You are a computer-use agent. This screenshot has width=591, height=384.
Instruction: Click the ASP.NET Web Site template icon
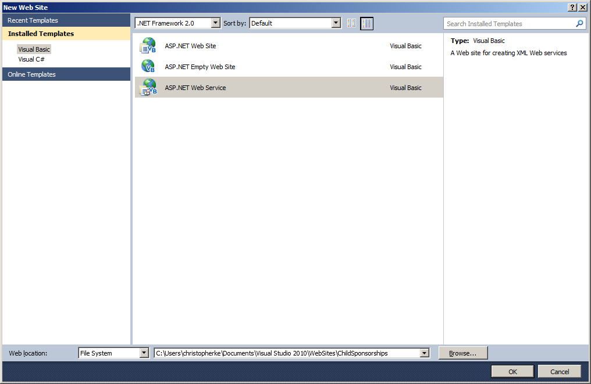[148, 45]
